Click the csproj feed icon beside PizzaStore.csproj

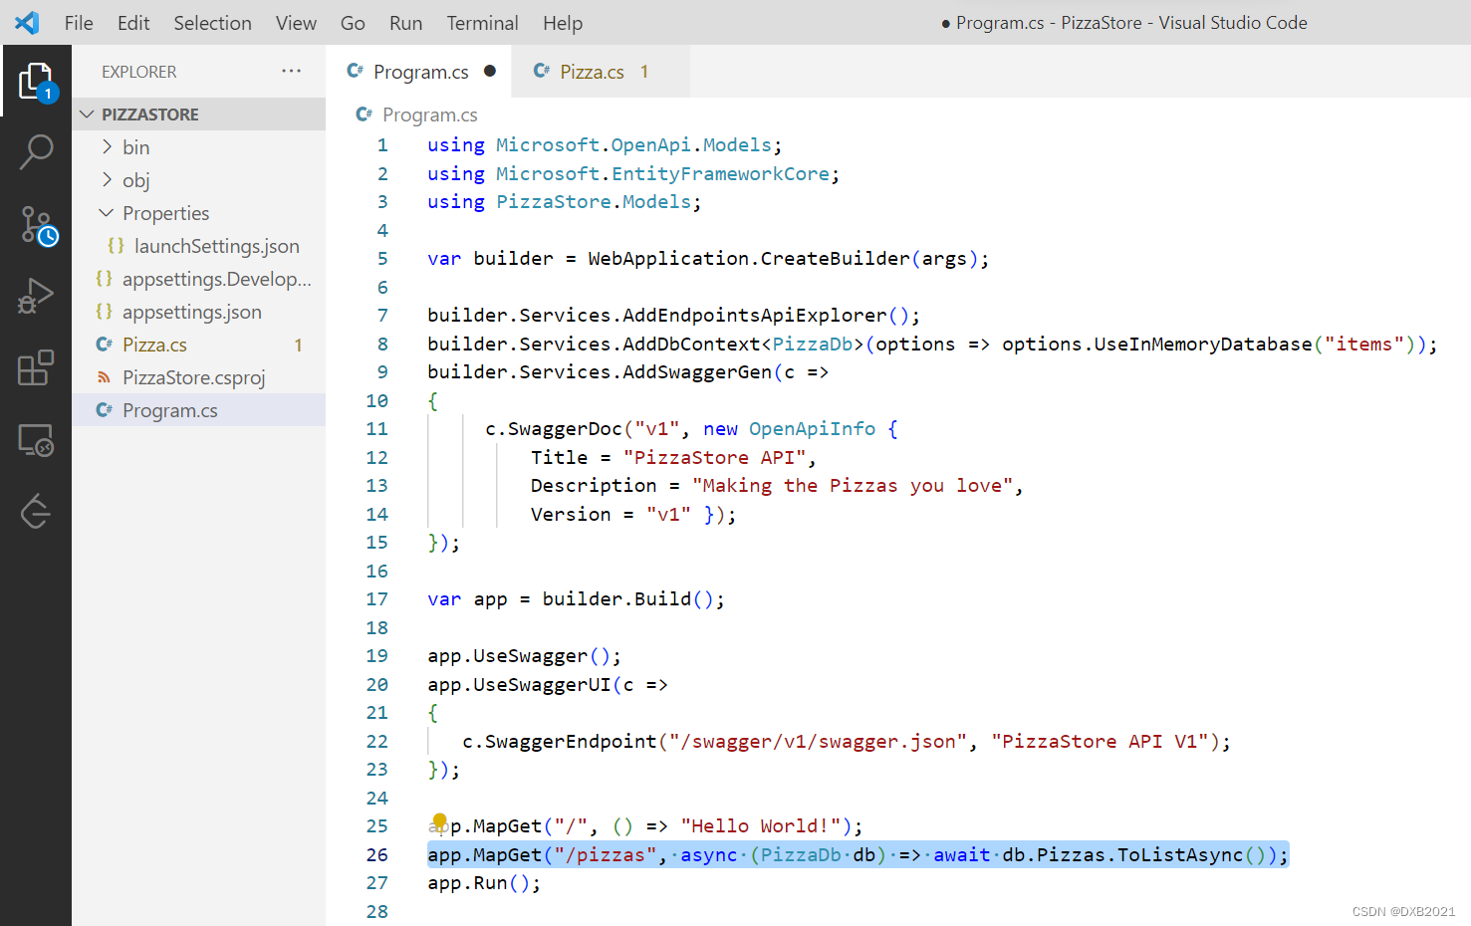point(104,377)
